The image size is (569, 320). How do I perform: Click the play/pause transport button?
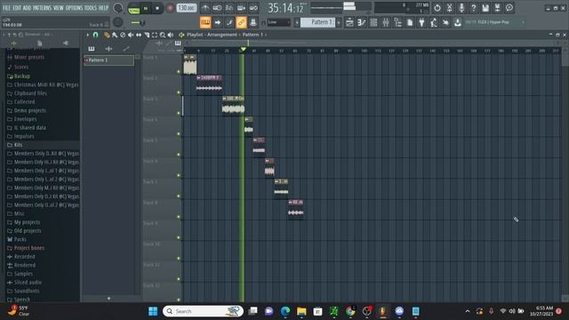click(x=146, y=8)
